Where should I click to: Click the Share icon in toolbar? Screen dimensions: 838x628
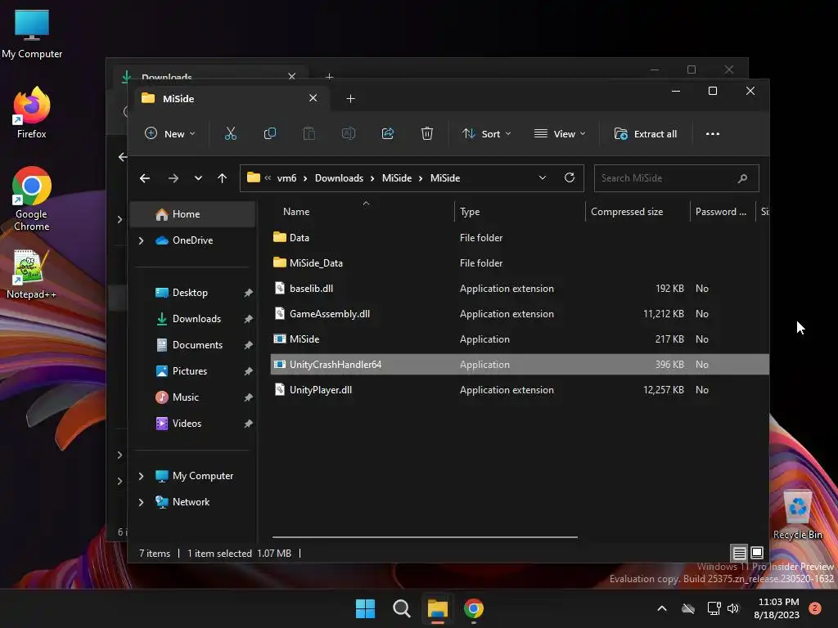click(x=387, y=133)
